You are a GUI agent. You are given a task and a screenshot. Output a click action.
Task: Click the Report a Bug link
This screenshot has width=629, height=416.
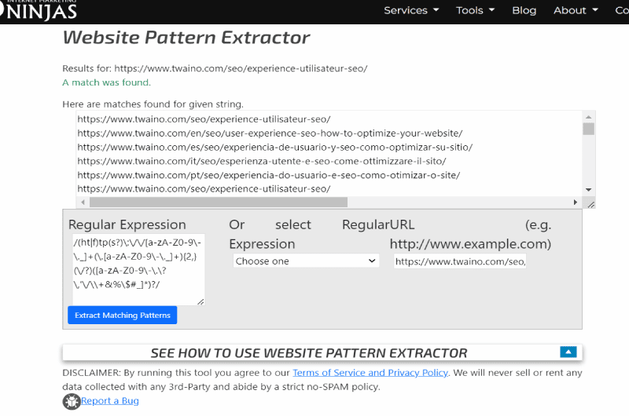(x=110, y=401)
